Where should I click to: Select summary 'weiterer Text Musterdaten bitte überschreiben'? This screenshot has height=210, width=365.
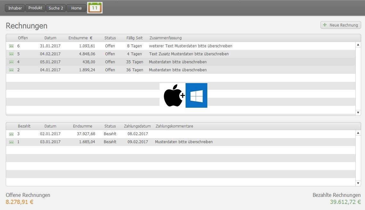click(191, 46)
